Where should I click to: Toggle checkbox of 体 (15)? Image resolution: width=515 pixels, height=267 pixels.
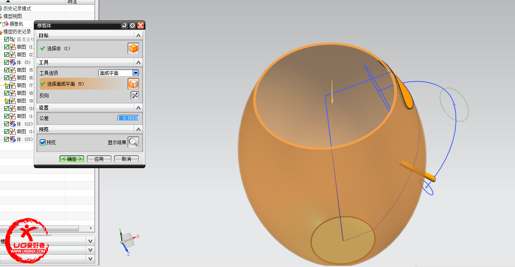(7, 139)
